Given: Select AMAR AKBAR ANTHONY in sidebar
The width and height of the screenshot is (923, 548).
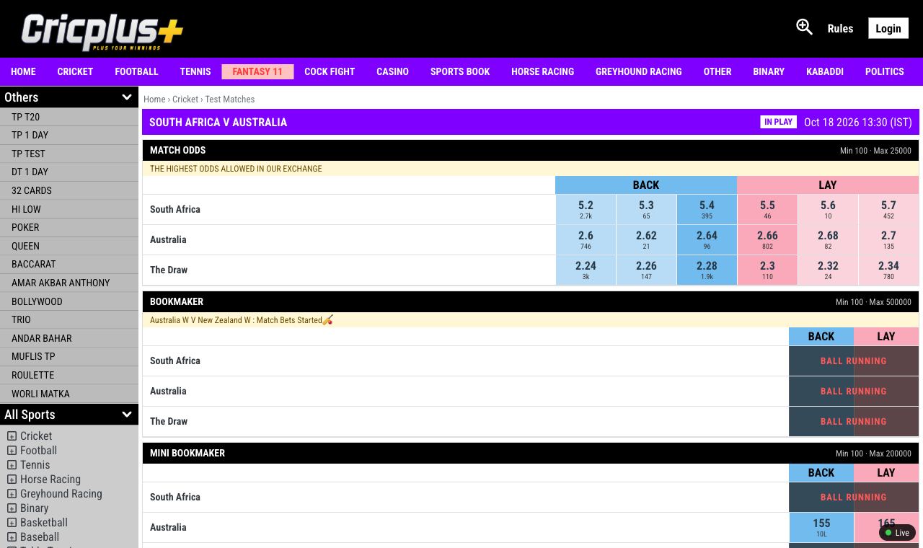Looking at the screenshot, I should (69, 283).
